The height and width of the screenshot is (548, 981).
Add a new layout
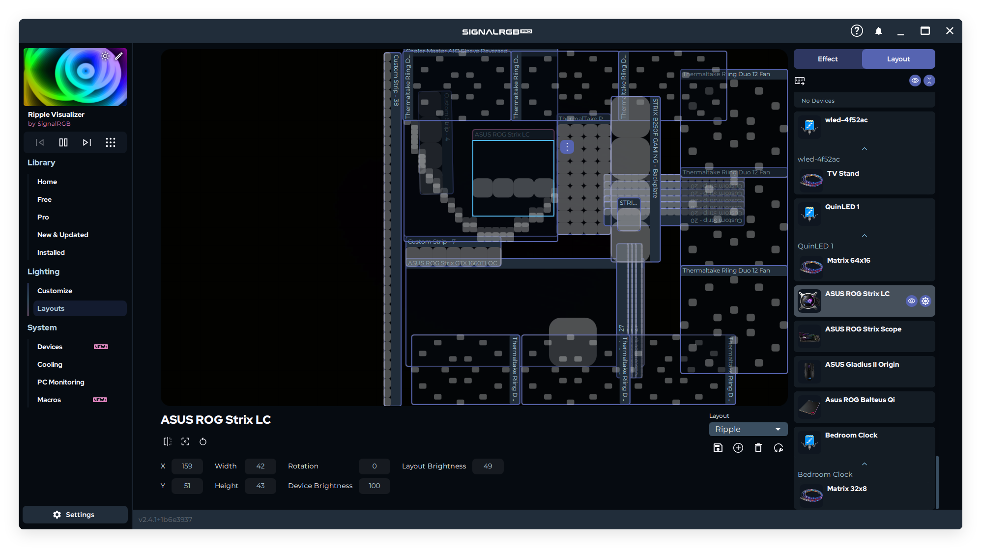coord(738,448)
